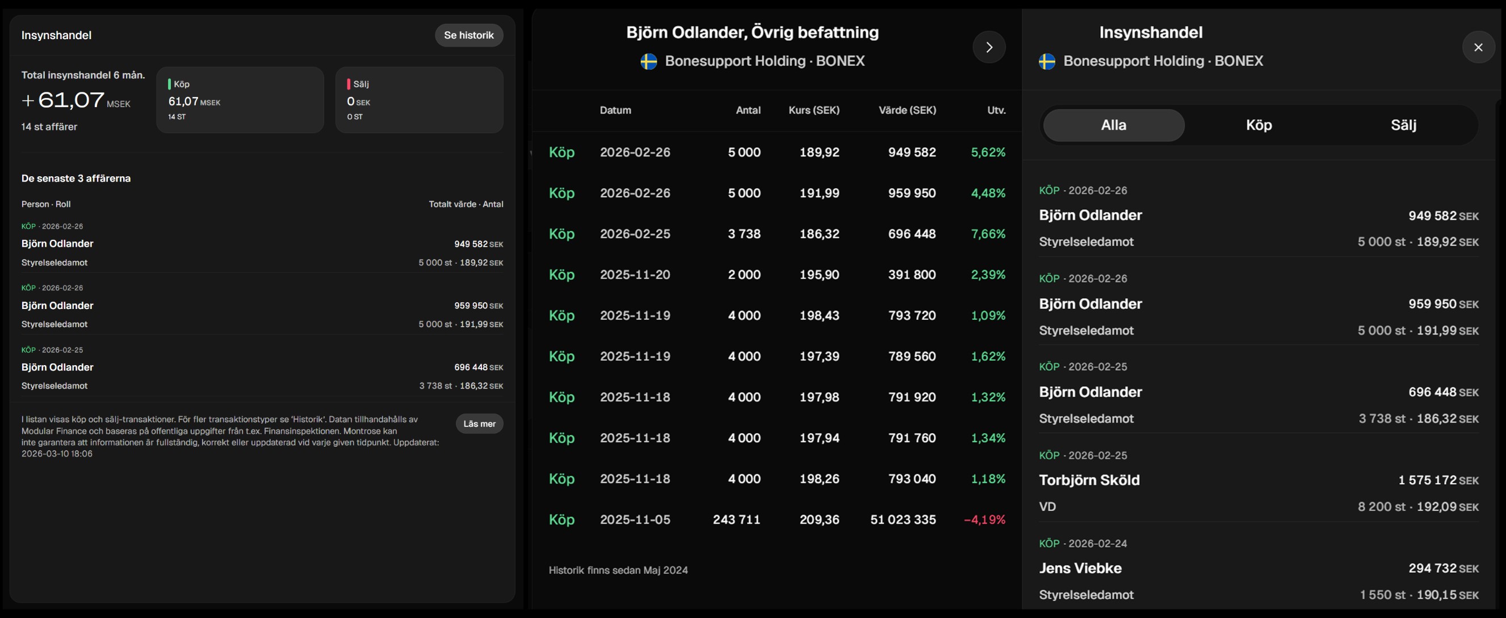Click Swedish flag icon in right Insynshandel panel

[1047, 61]
